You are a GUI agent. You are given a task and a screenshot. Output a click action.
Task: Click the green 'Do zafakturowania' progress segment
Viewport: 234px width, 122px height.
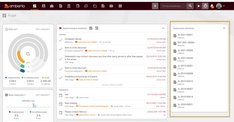(22, 66)
